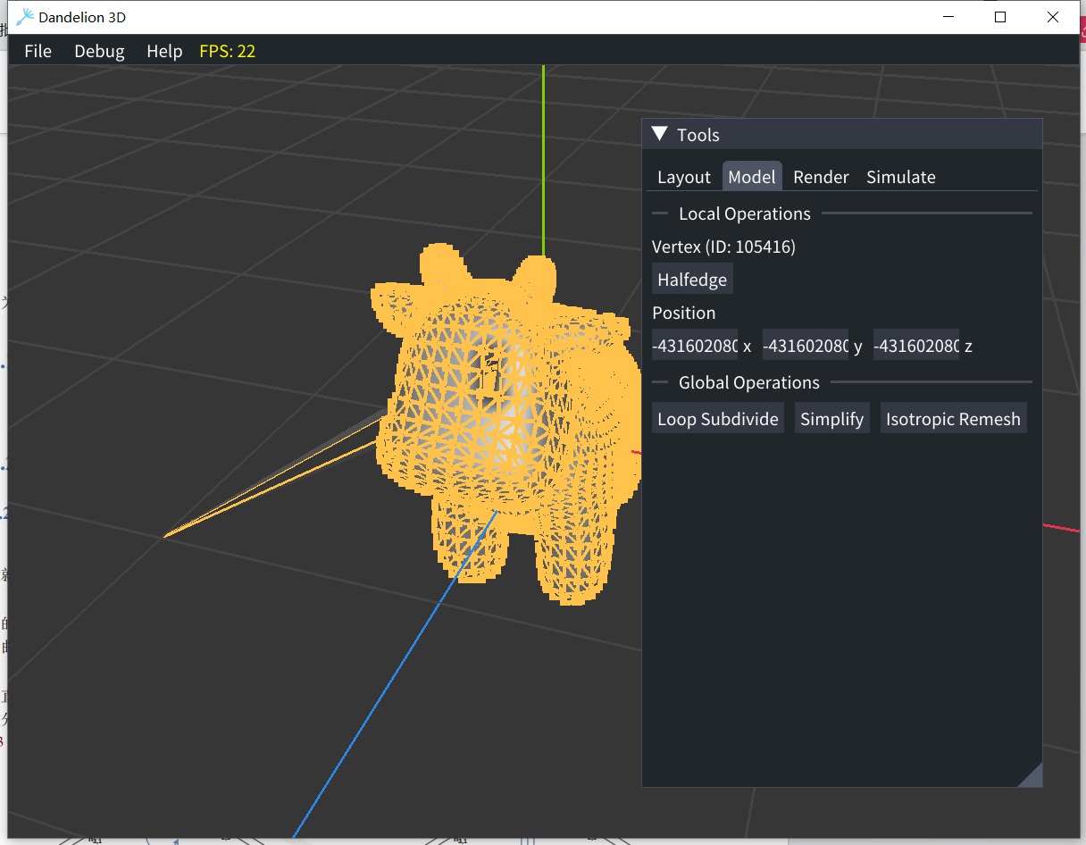Maximize the Dandelion 3D window
The image size is (1086, 845).
(1000, 17)
